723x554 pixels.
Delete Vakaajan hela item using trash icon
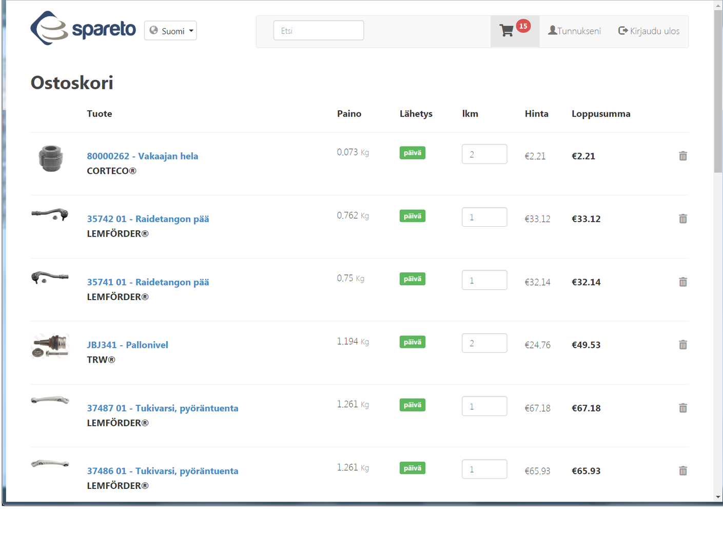682,156
